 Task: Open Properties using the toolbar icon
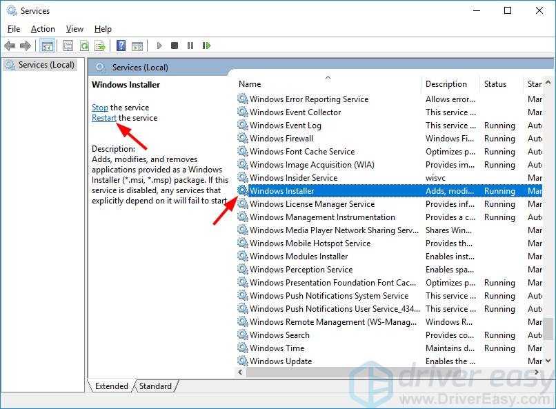67,46
